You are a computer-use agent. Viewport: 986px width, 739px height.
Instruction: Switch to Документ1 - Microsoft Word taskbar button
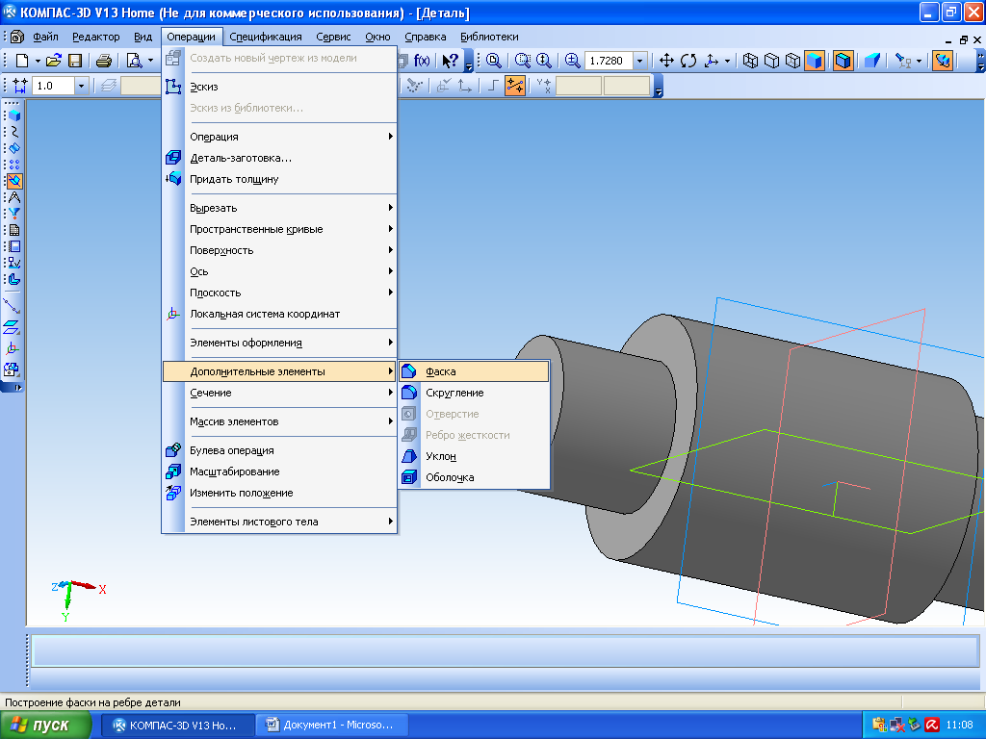(332, 726)
